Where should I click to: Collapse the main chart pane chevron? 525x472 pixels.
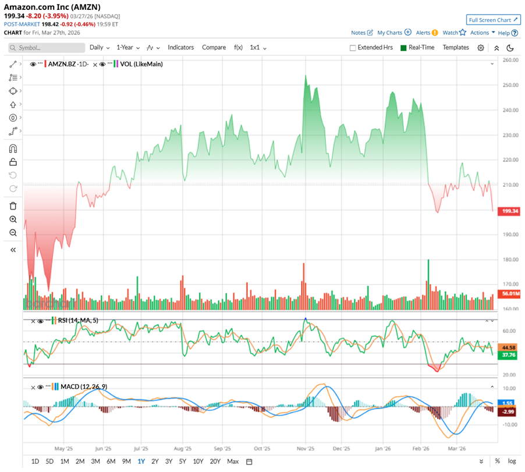pyautogui.click(x=492, y=63)
